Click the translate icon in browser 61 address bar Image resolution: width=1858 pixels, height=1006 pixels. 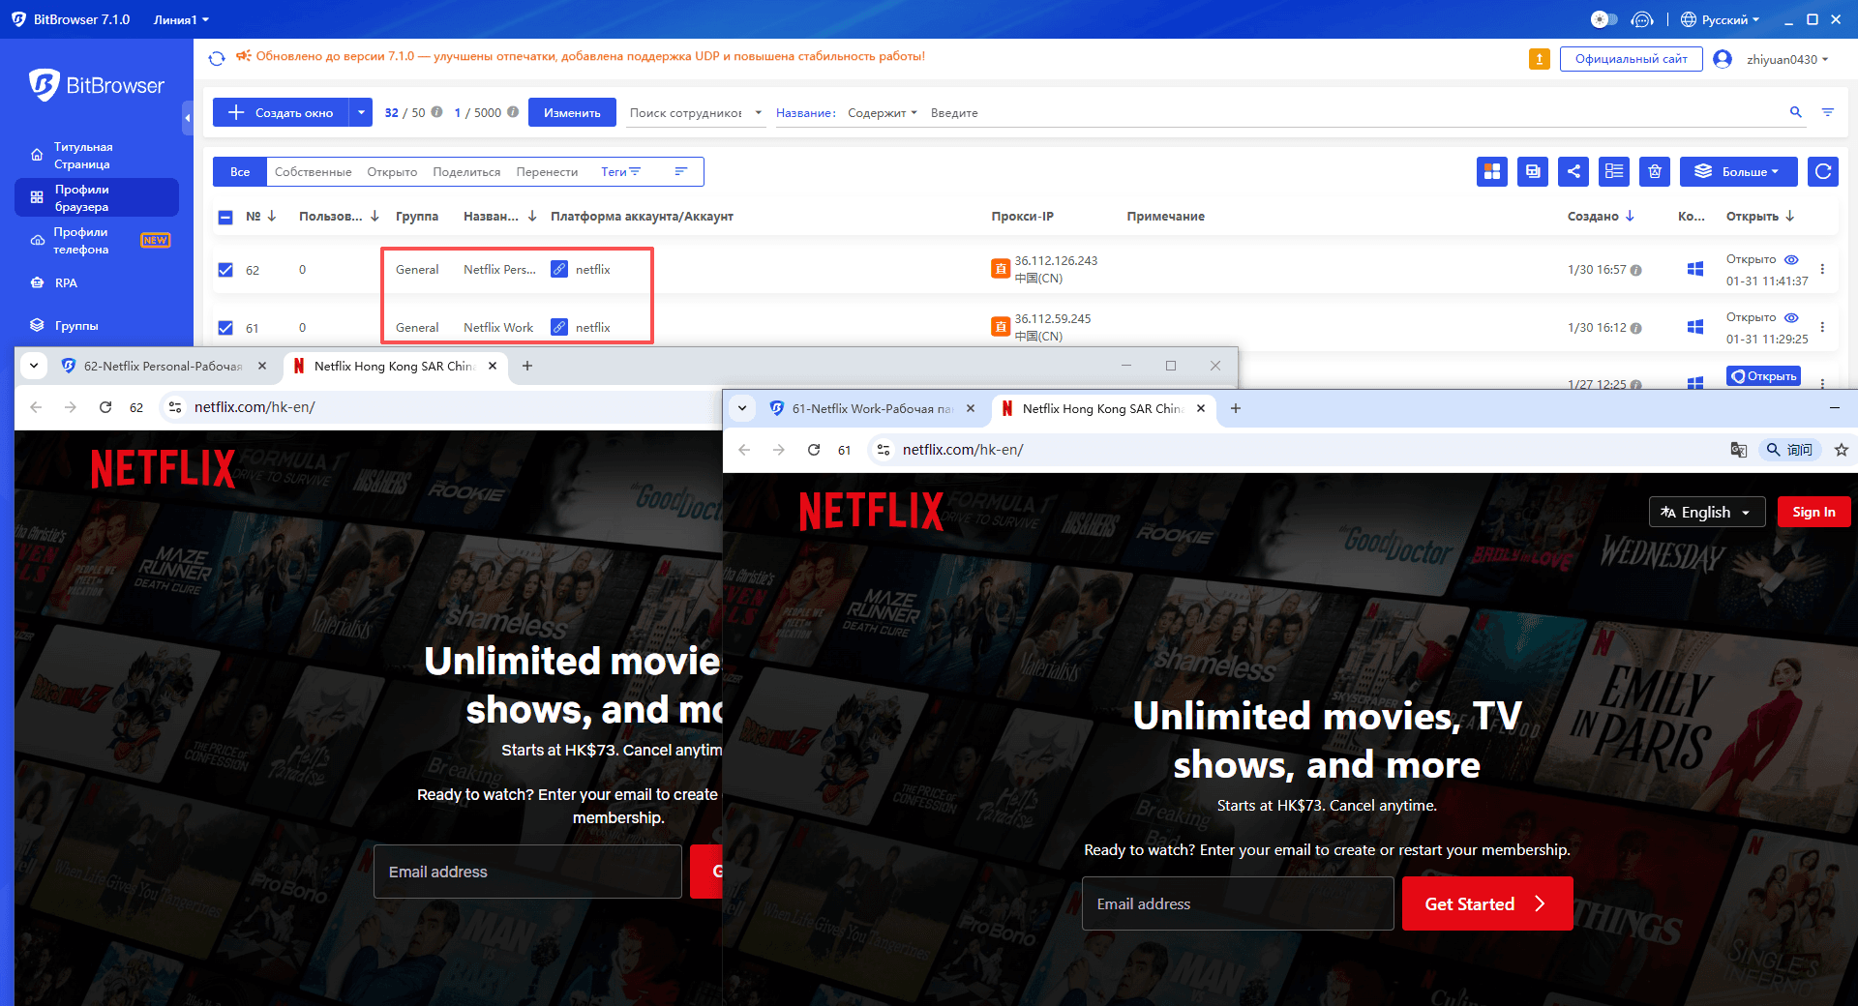pos(1738,450)
